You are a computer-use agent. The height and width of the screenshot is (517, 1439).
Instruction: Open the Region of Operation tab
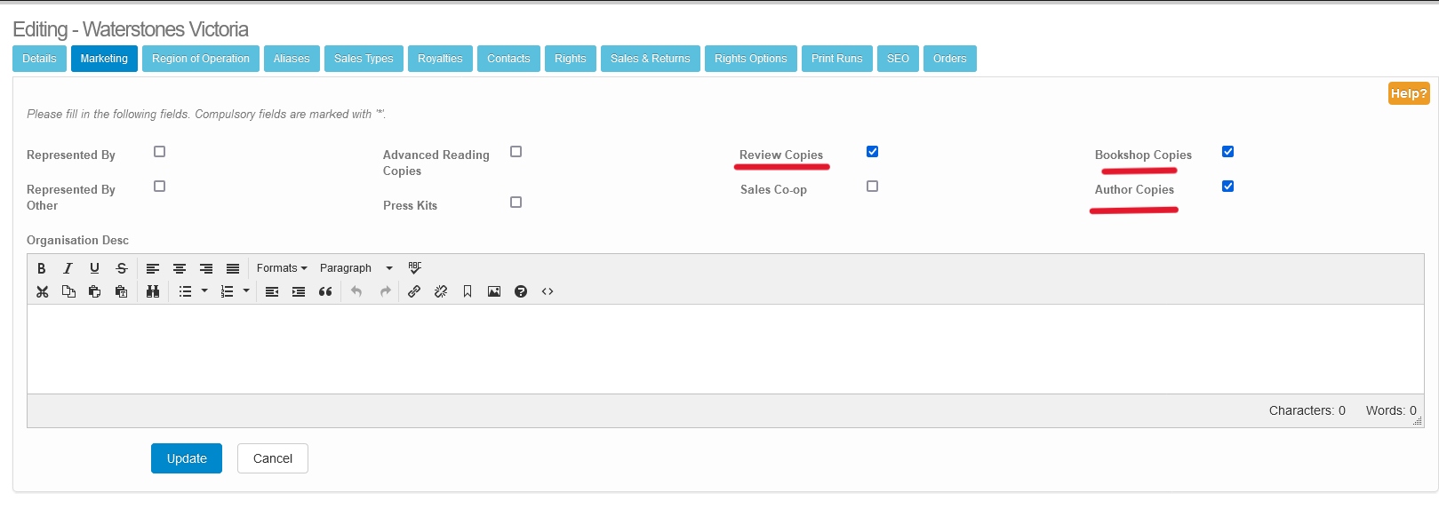[201, 59]
